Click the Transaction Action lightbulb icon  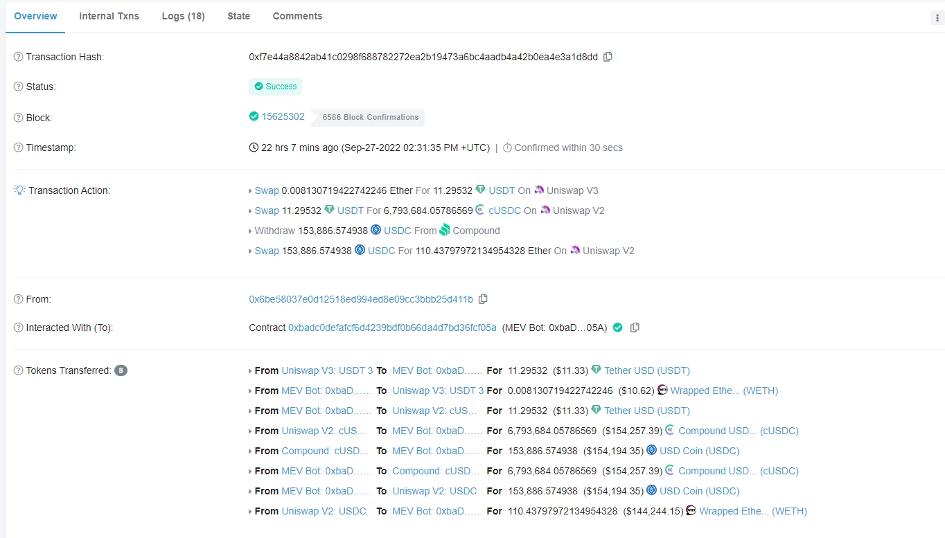coord(19,190)
